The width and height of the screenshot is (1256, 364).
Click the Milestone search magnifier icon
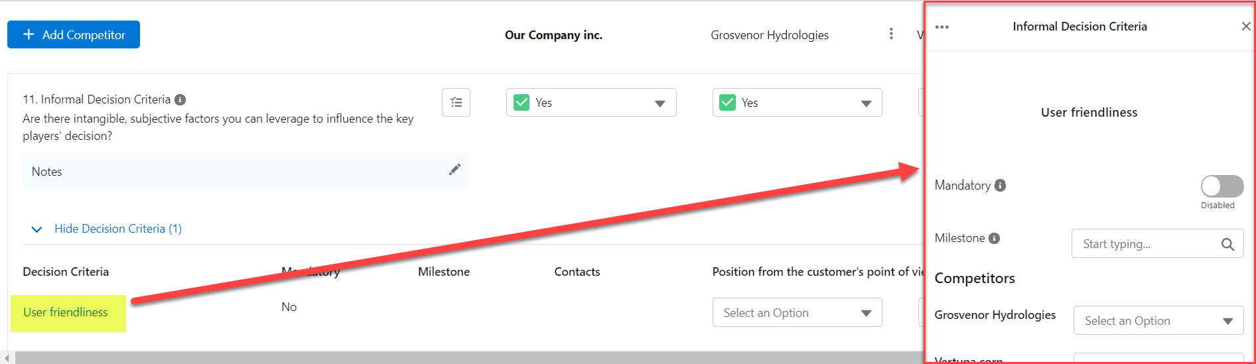(x=1227, y=244)
